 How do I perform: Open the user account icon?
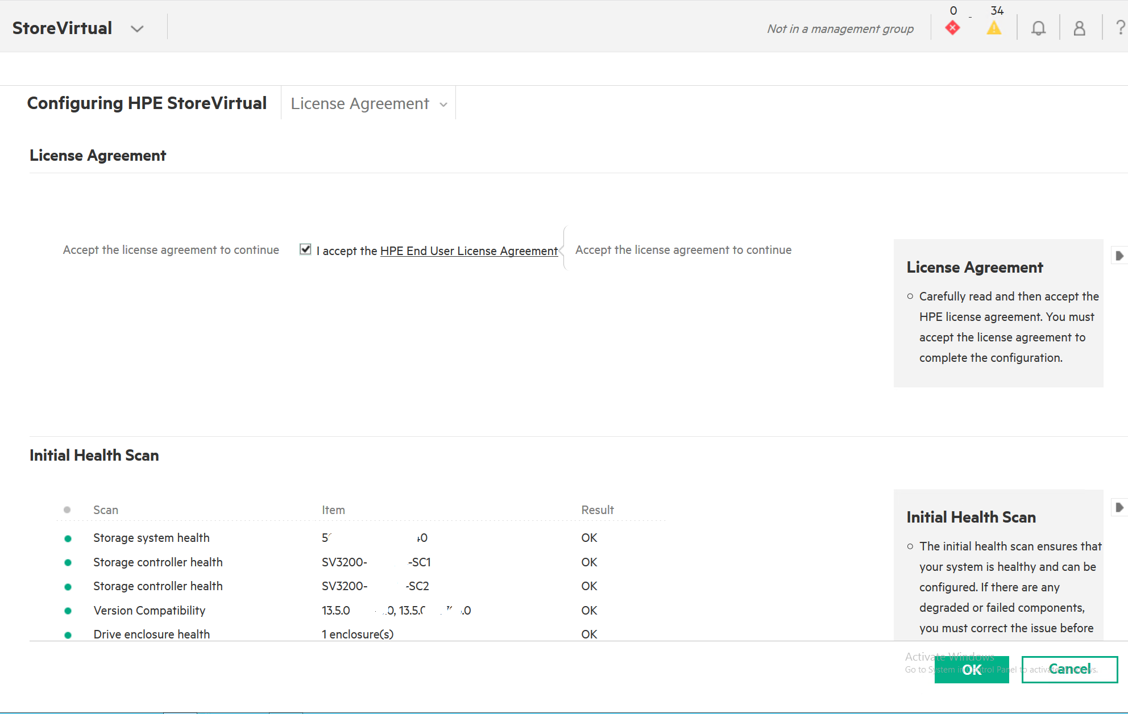point(1079,28)
